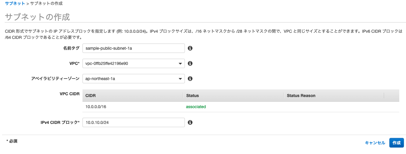The image size is (406, 154).
Task: Open the VPC dropdown showing vpc-0ffb25ffe42196e90
Action: (x=134, y=63)
